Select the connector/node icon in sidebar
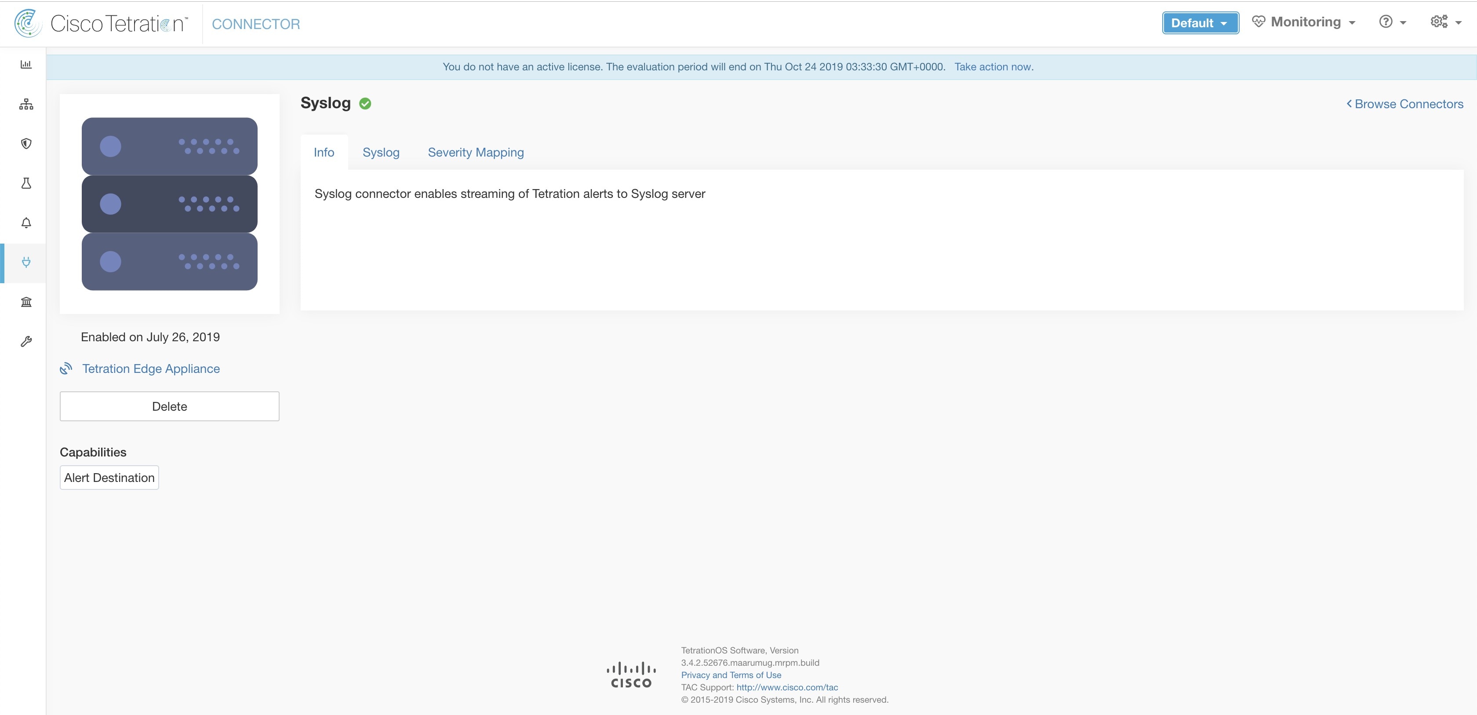 [x=26, y=262]
